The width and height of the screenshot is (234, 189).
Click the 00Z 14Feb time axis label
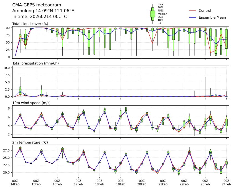pos(15,182)
